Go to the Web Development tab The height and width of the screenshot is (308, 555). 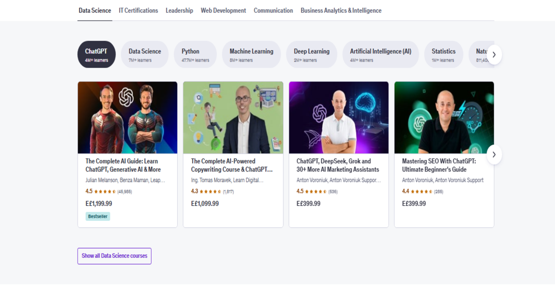click(x=224, y=11)
